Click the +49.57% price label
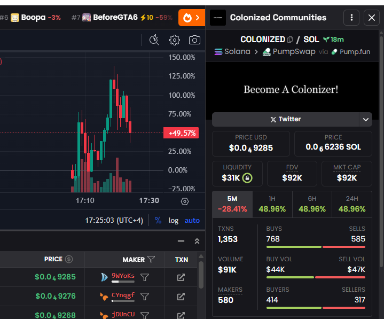Image resolution: width=384 pixels, height=319 pixels. point(181,133)
